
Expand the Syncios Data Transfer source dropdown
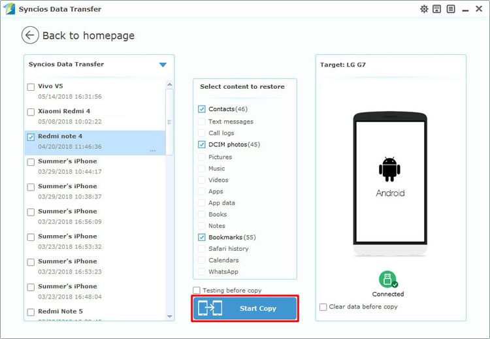163,65
